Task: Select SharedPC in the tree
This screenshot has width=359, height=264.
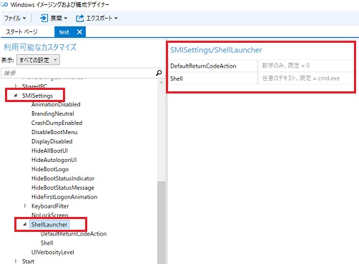Action: click(34, 86)
